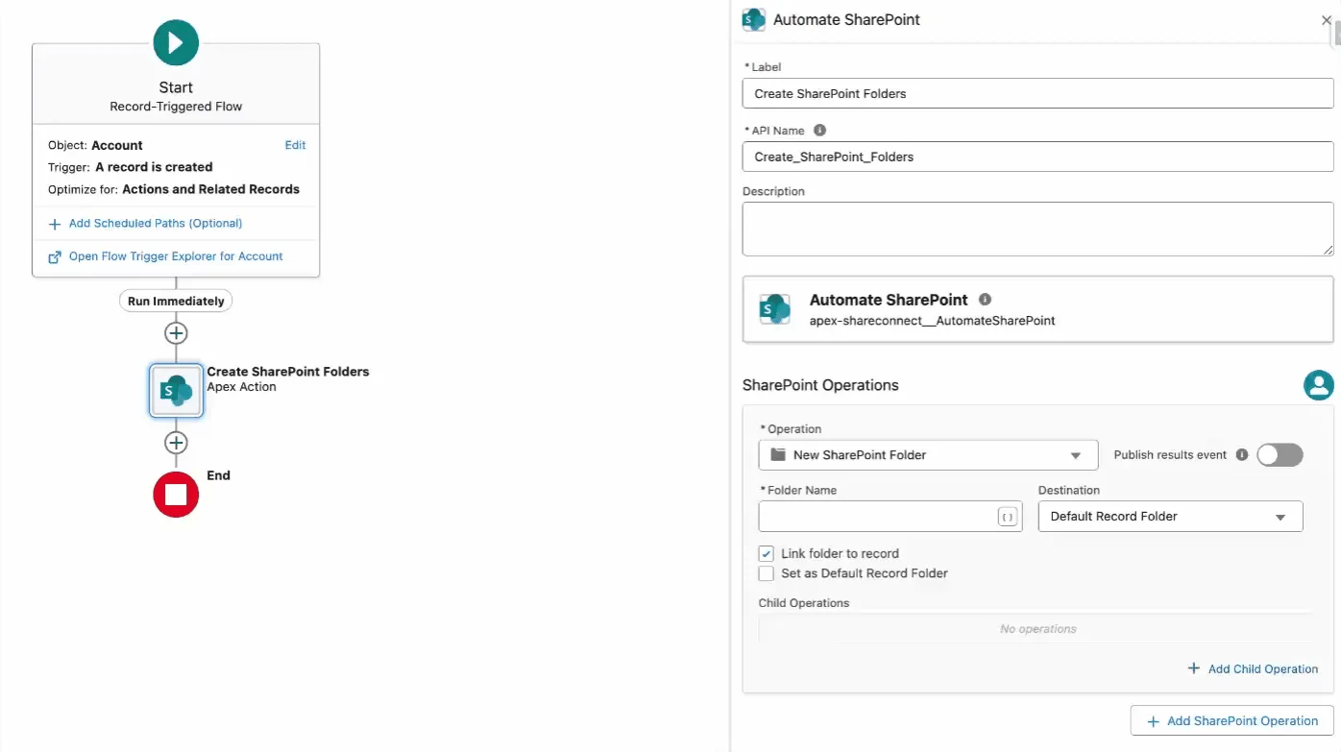The image size is (1341, 752).
Task: Click 'apex-shareconnect__AutomateSharePoint' text
Action: 933,321
